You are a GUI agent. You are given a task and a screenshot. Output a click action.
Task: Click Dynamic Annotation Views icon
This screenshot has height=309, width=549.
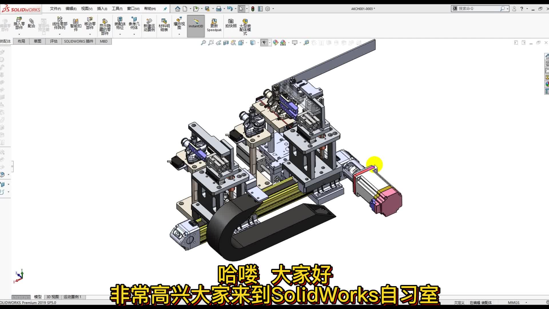click(x=233, y=43)
